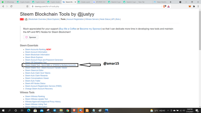
Task: Open a new tab with the plus button
Action: tap(171, 2)
